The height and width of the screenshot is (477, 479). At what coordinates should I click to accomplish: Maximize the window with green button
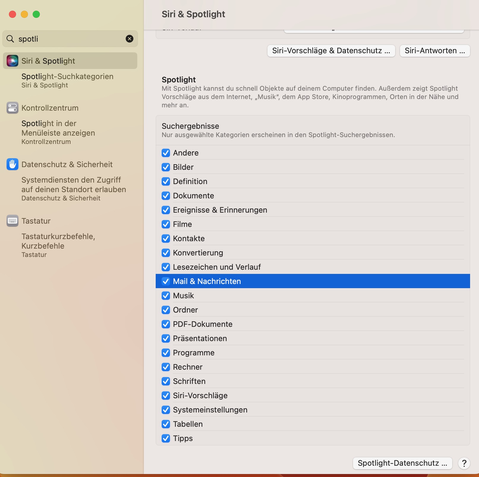click(x=36, y=14)
